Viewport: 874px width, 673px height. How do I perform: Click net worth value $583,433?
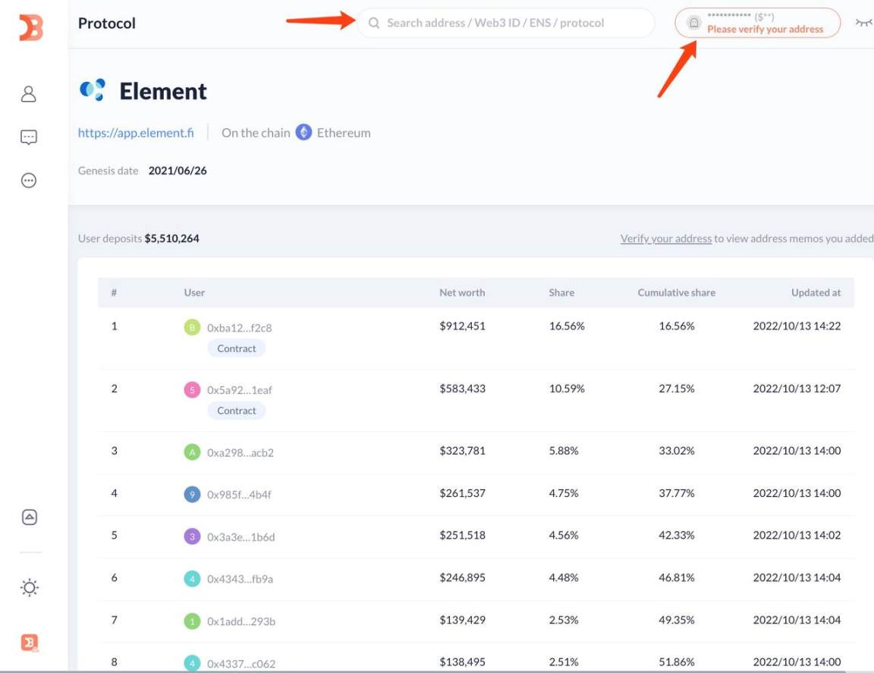click(x=462, y=388)
